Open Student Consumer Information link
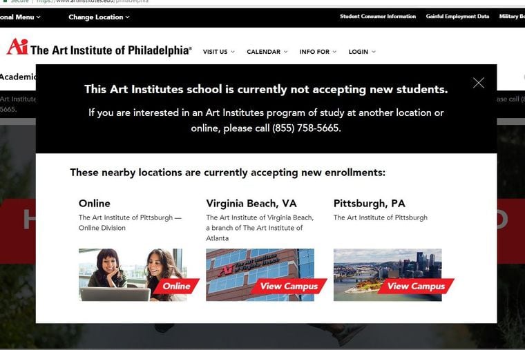Image resolution: width=525 pixels, height=350 pixels. pyautogui.click(x=378, y=17)
